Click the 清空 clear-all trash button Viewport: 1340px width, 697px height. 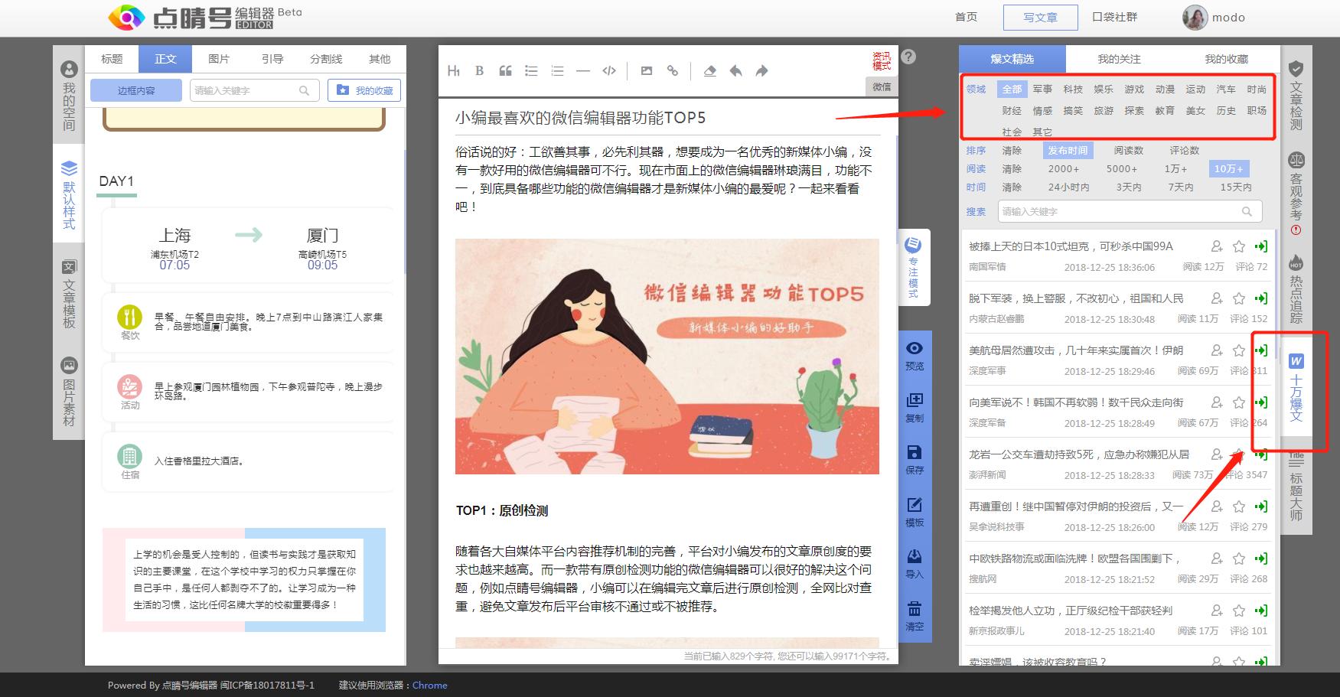tap(915, 617)
